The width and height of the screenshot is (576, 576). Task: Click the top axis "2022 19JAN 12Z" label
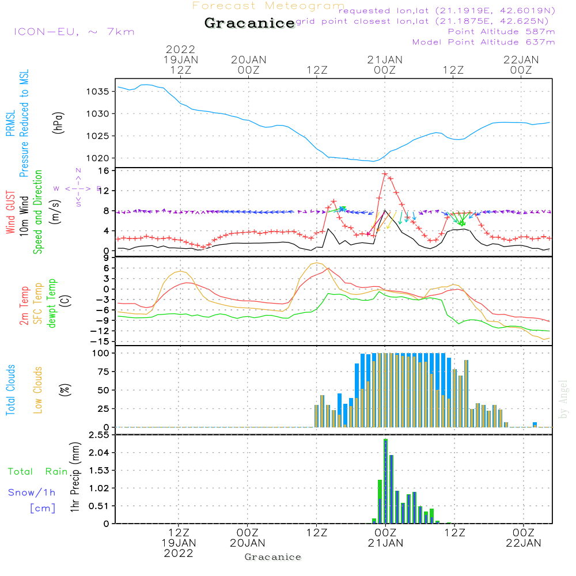[x=180, y=59]
